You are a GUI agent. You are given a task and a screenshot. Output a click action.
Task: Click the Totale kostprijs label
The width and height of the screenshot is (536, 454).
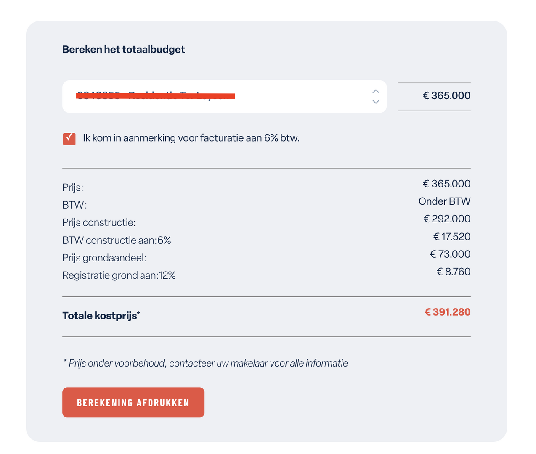[x=101, y=316]
